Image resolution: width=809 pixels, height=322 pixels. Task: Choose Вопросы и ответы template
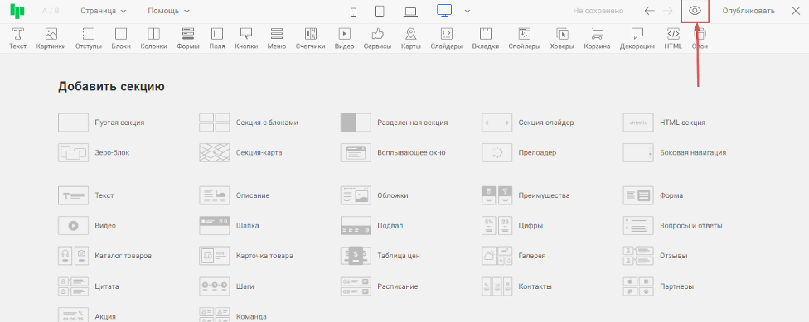[673, 226]
